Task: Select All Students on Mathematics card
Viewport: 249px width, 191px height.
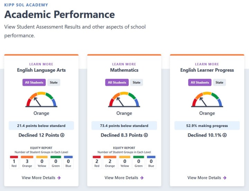Action: click(117, 83)
